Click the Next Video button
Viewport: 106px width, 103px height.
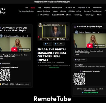point(59,44)
